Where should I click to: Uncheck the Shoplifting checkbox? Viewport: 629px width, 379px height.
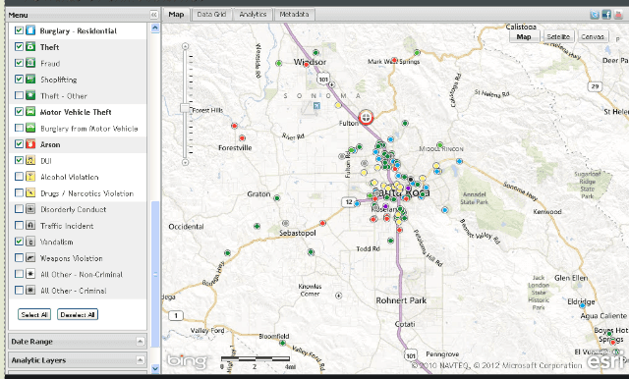(19, 79)
